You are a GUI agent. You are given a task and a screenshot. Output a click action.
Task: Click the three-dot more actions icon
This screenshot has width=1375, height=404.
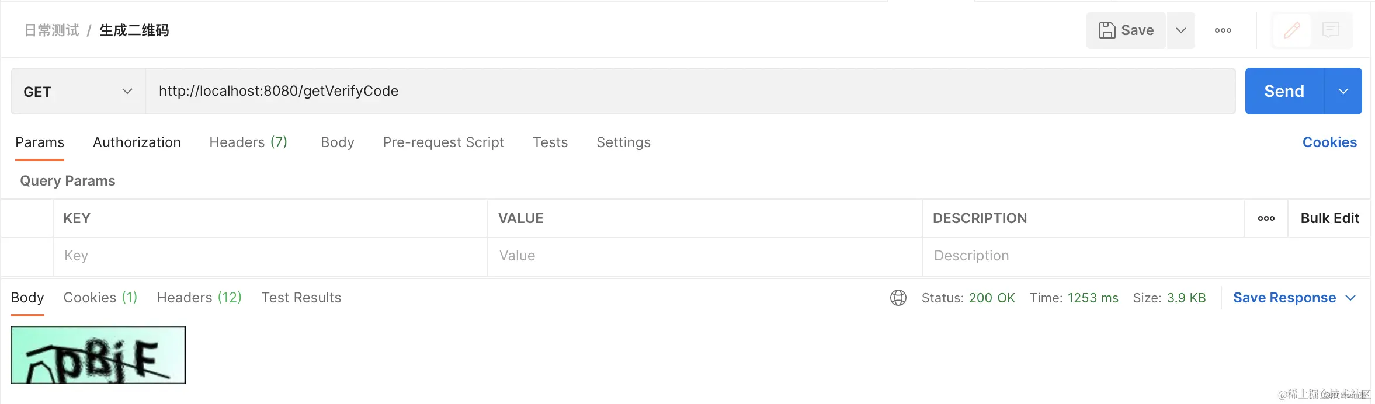click(1223, 30)
